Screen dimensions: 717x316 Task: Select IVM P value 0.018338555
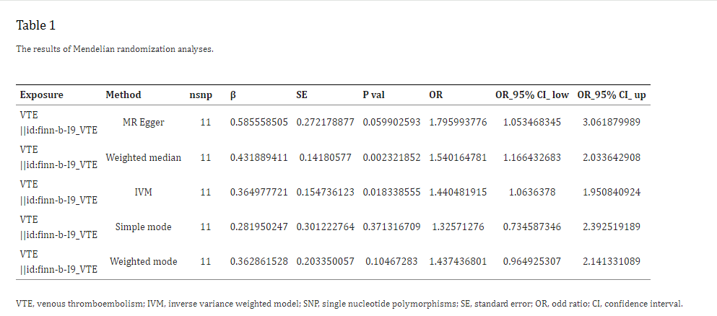tap(392, 192)
